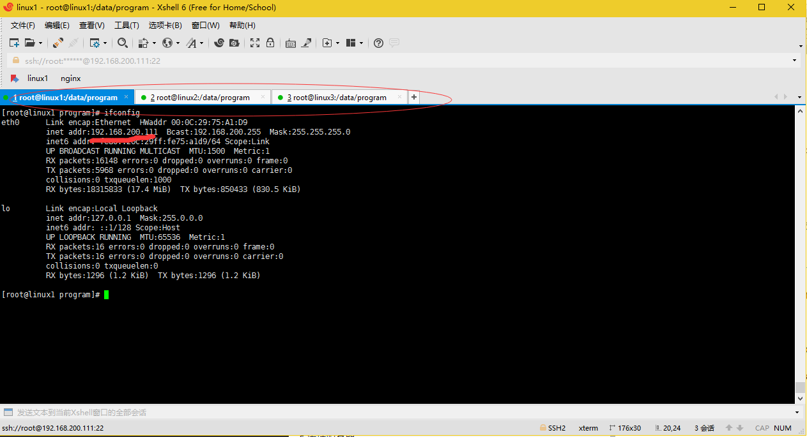Click the grayed Disconnect plug icon

73,43
